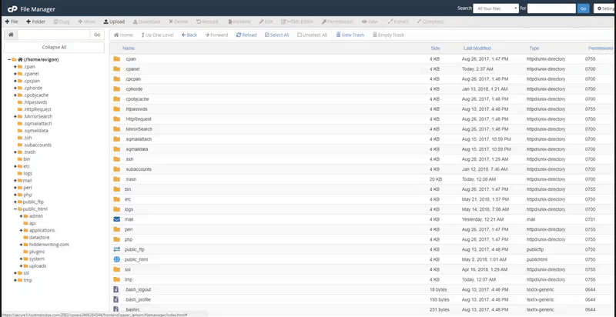Check the Select All checkbox

(267, 35)
